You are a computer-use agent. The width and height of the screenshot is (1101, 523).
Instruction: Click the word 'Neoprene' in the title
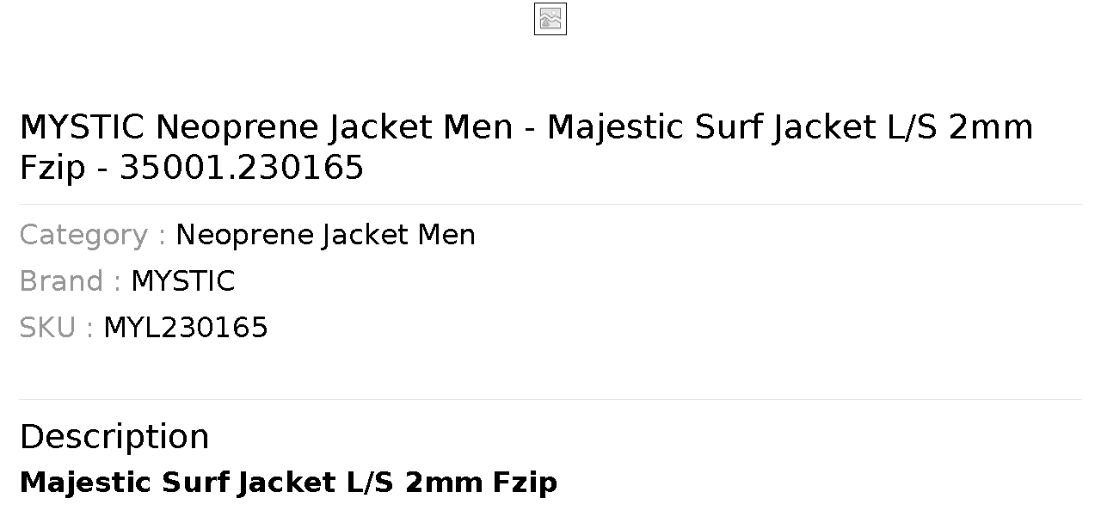pyautogui.click(x=237, y=127)
